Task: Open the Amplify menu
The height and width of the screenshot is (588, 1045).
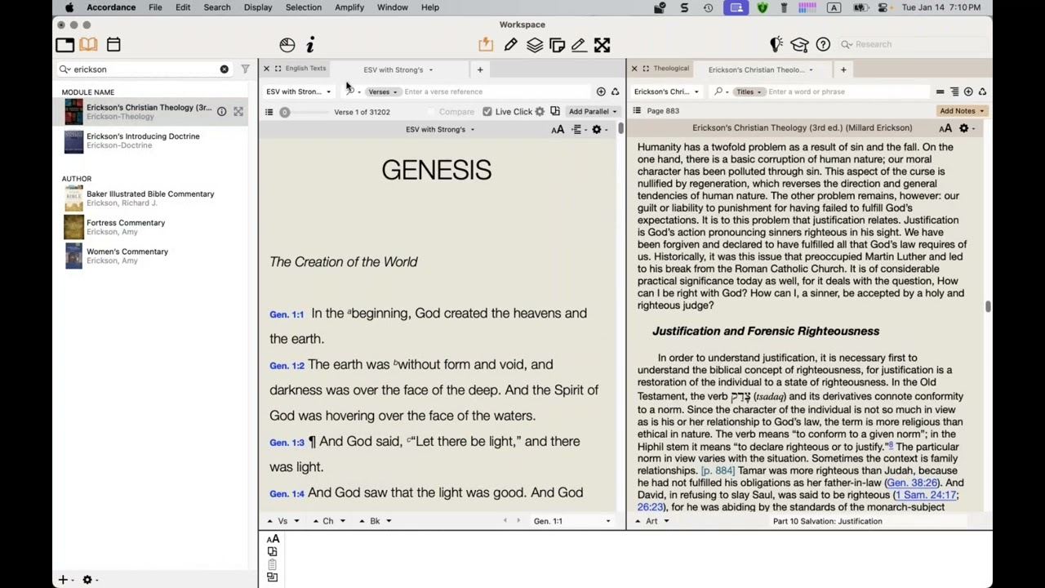Action: pos(349,7)
